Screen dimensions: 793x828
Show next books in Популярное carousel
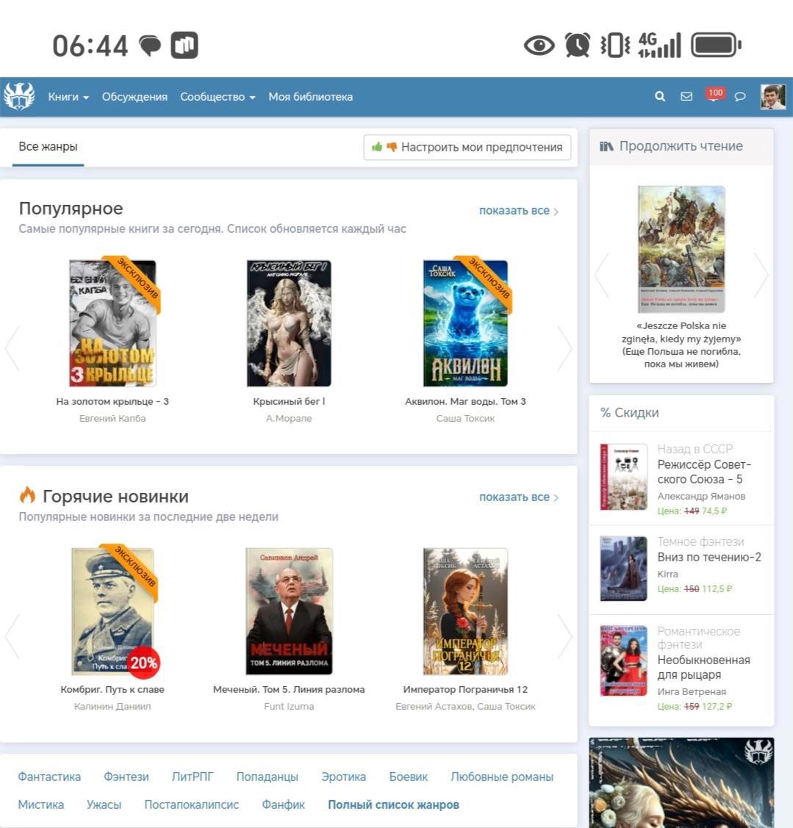pyautogui.click(x=564, y=348)
